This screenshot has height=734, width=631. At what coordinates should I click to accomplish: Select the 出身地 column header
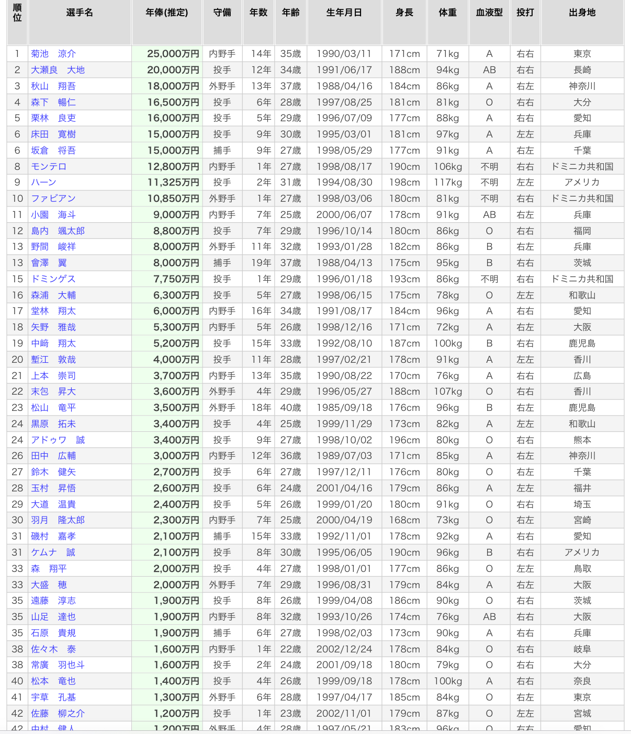coord(582,13)
